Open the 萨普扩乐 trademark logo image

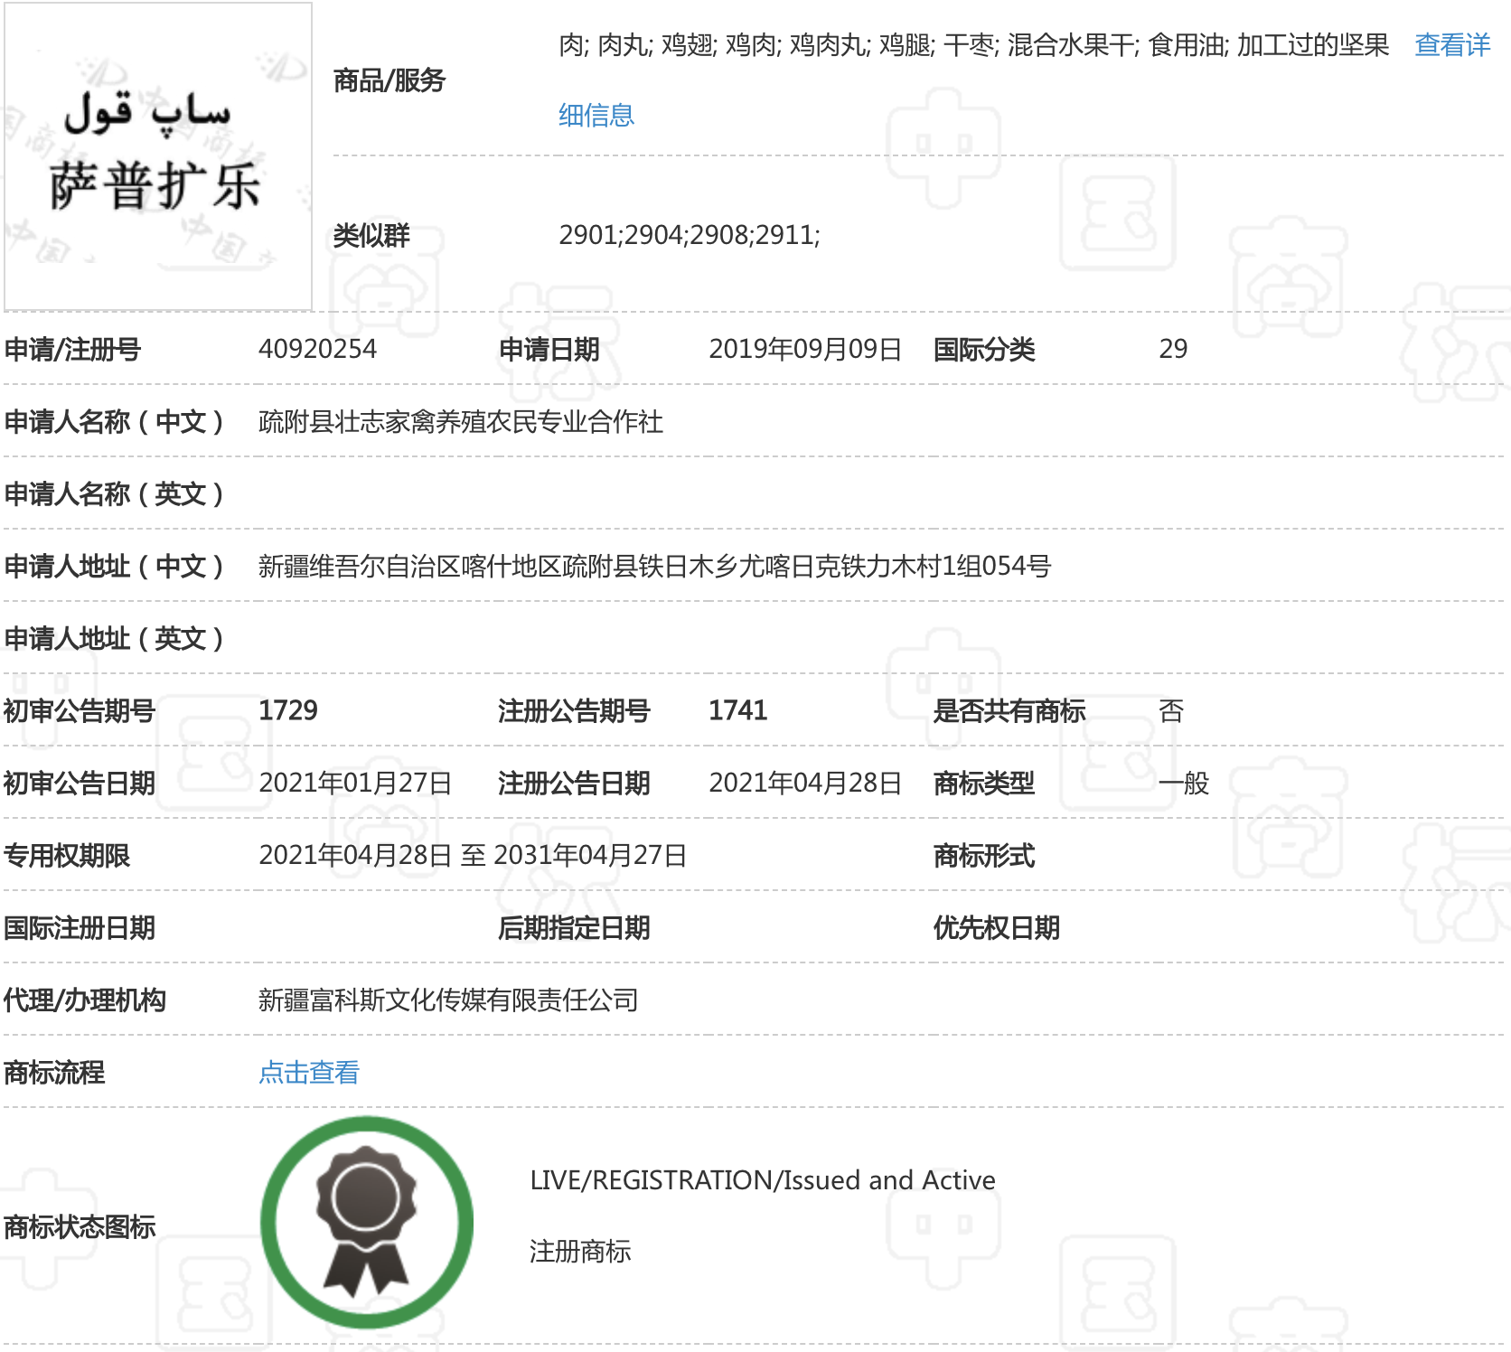pyautogui.click(x=158, y=156)
